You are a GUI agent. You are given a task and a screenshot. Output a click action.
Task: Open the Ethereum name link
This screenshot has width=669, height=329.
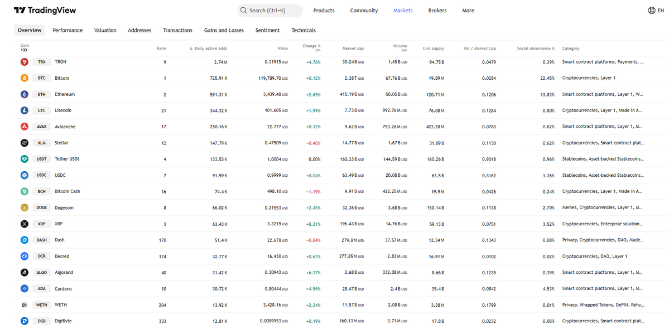65,94
